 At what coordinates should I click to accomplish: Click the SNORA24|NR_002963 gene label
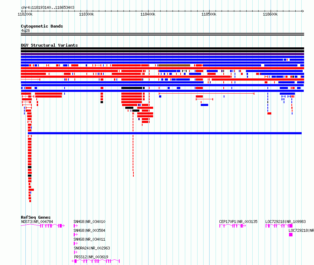point(92,248)
